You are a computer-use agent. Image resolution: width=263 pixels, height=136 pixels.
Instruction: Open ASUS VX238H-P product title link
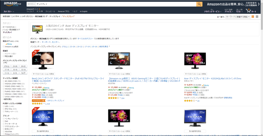click(144, 80)
